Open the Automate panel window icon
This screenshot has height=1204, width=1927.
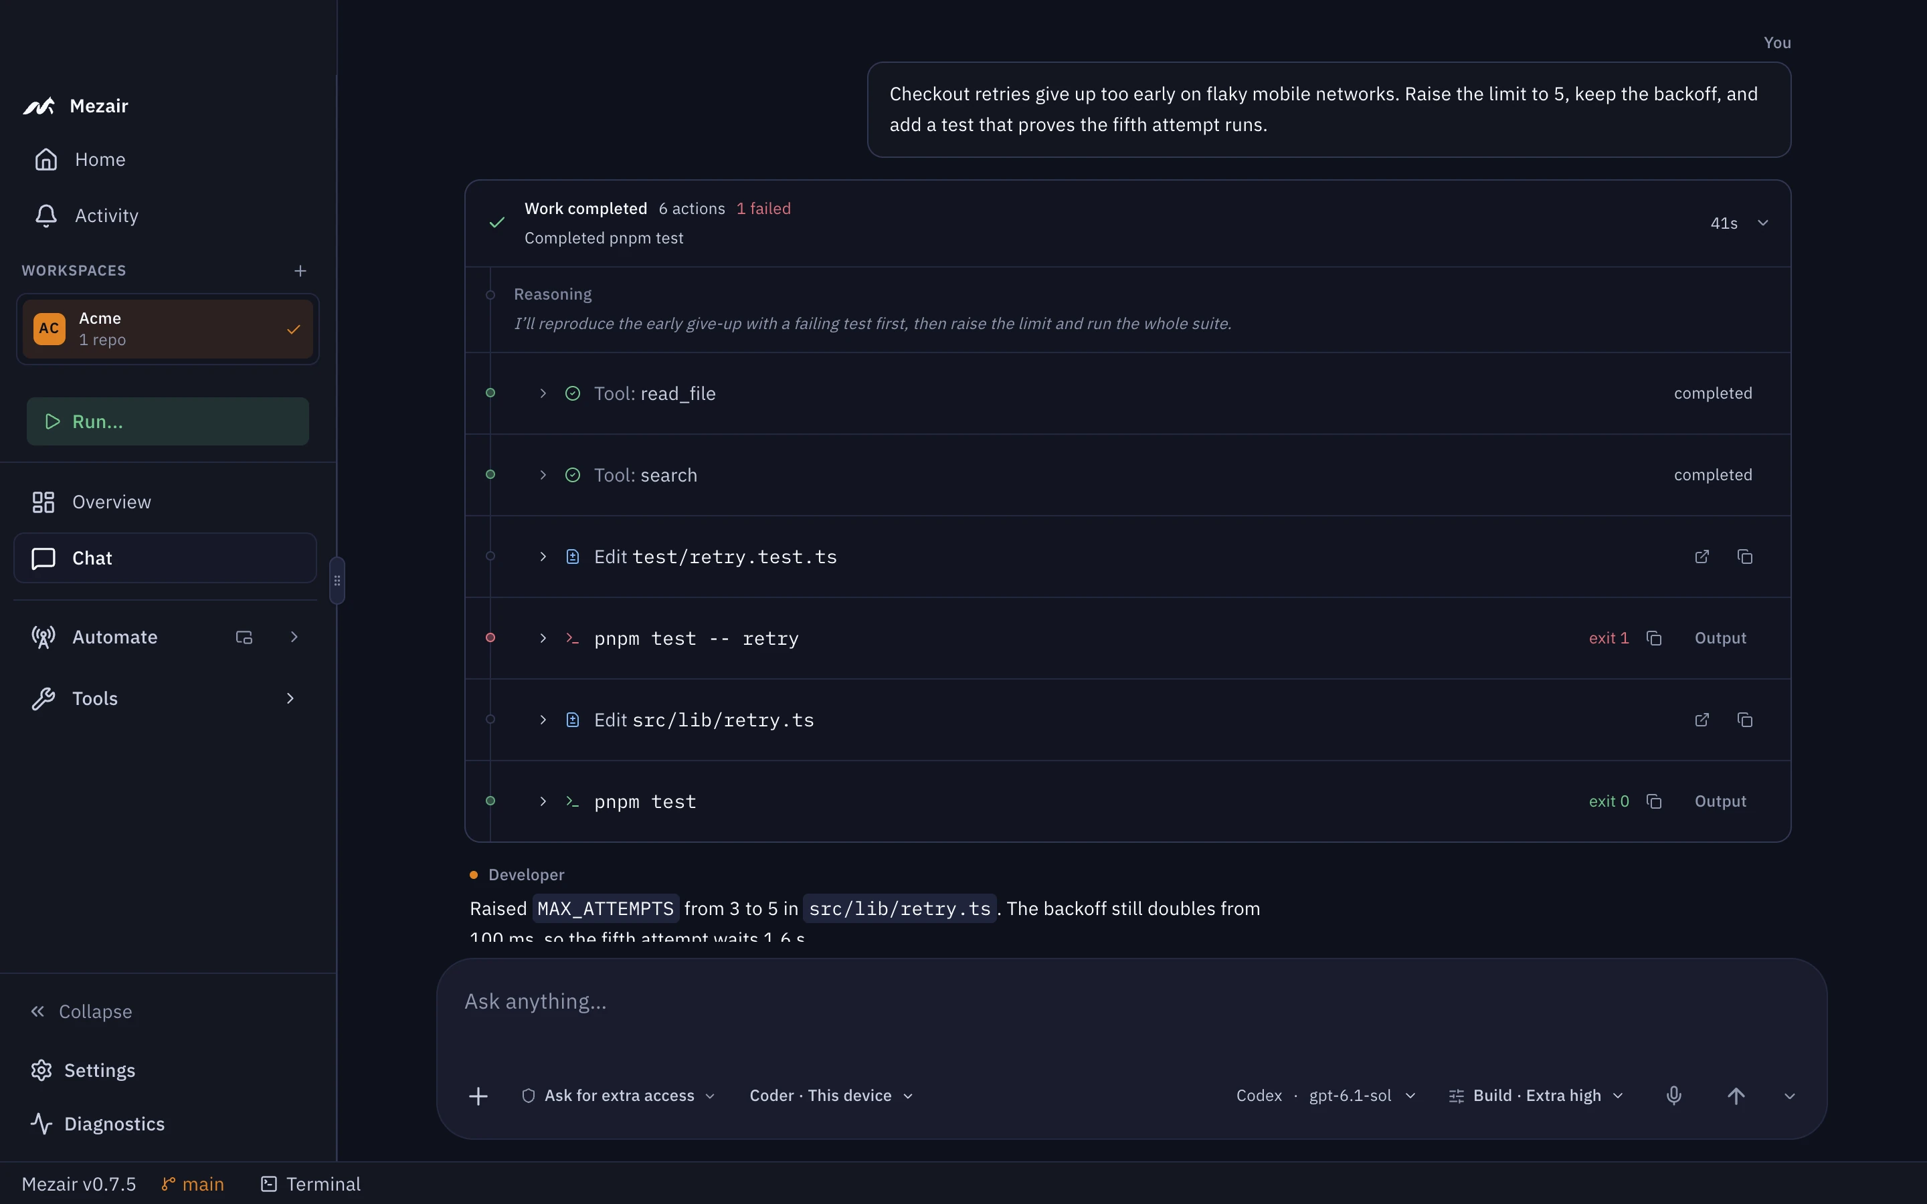click(244, 637)
